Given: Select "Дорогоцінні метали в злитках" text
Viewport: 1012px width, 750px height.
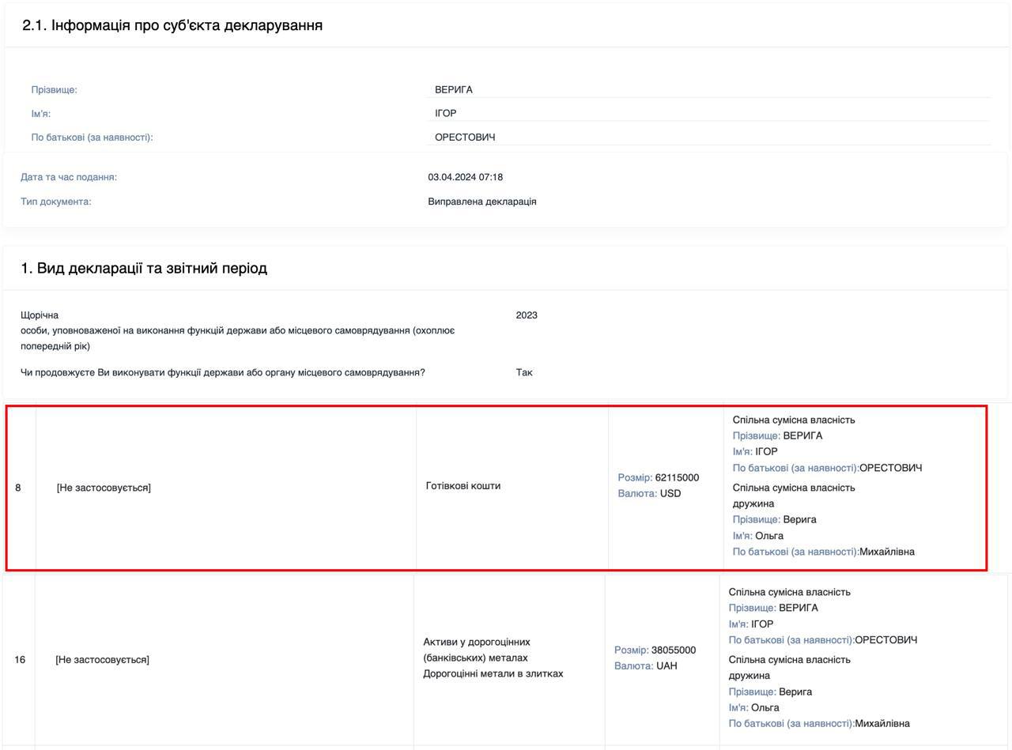Looking at the screenshot, I should click(x=493, y=673).
